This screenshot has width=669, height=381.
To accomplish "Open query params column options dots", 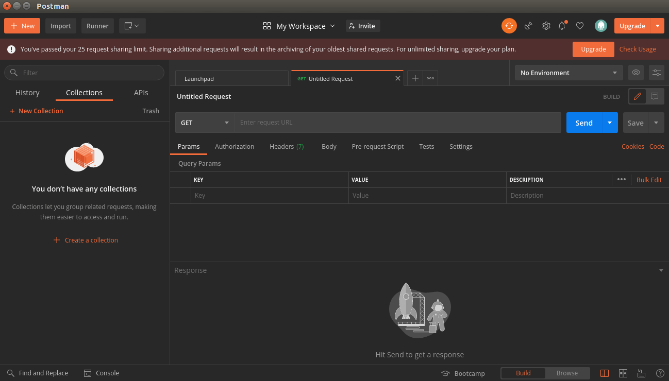I will (622, 179).
